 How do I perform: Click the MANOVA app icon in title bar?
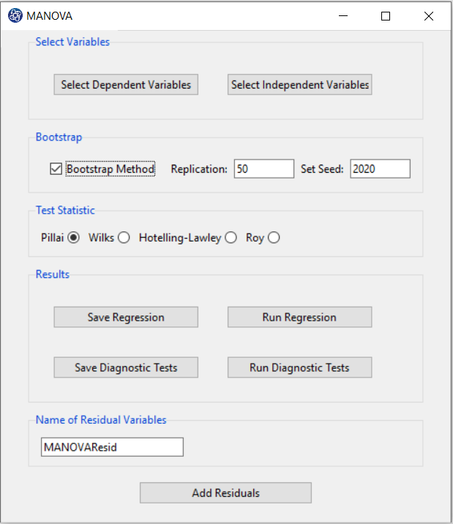[x=15, y=15]
